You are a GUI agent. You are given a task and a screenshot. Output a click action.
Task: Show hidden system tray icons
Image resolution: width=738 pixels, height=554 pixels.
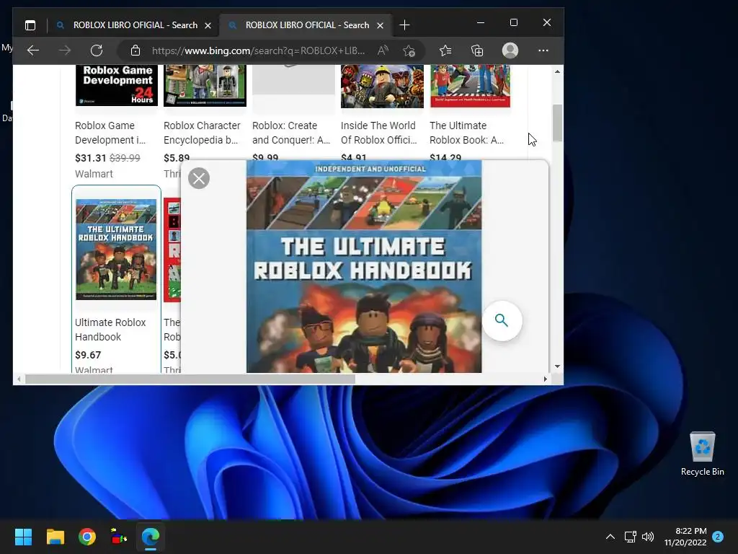pos(610,537)
